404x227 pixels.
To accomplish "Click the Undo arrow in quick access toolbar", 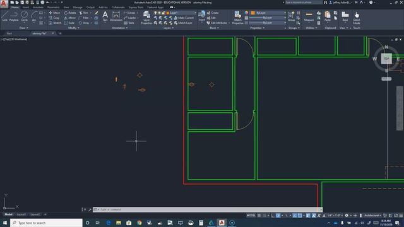I will click(48, 3).
